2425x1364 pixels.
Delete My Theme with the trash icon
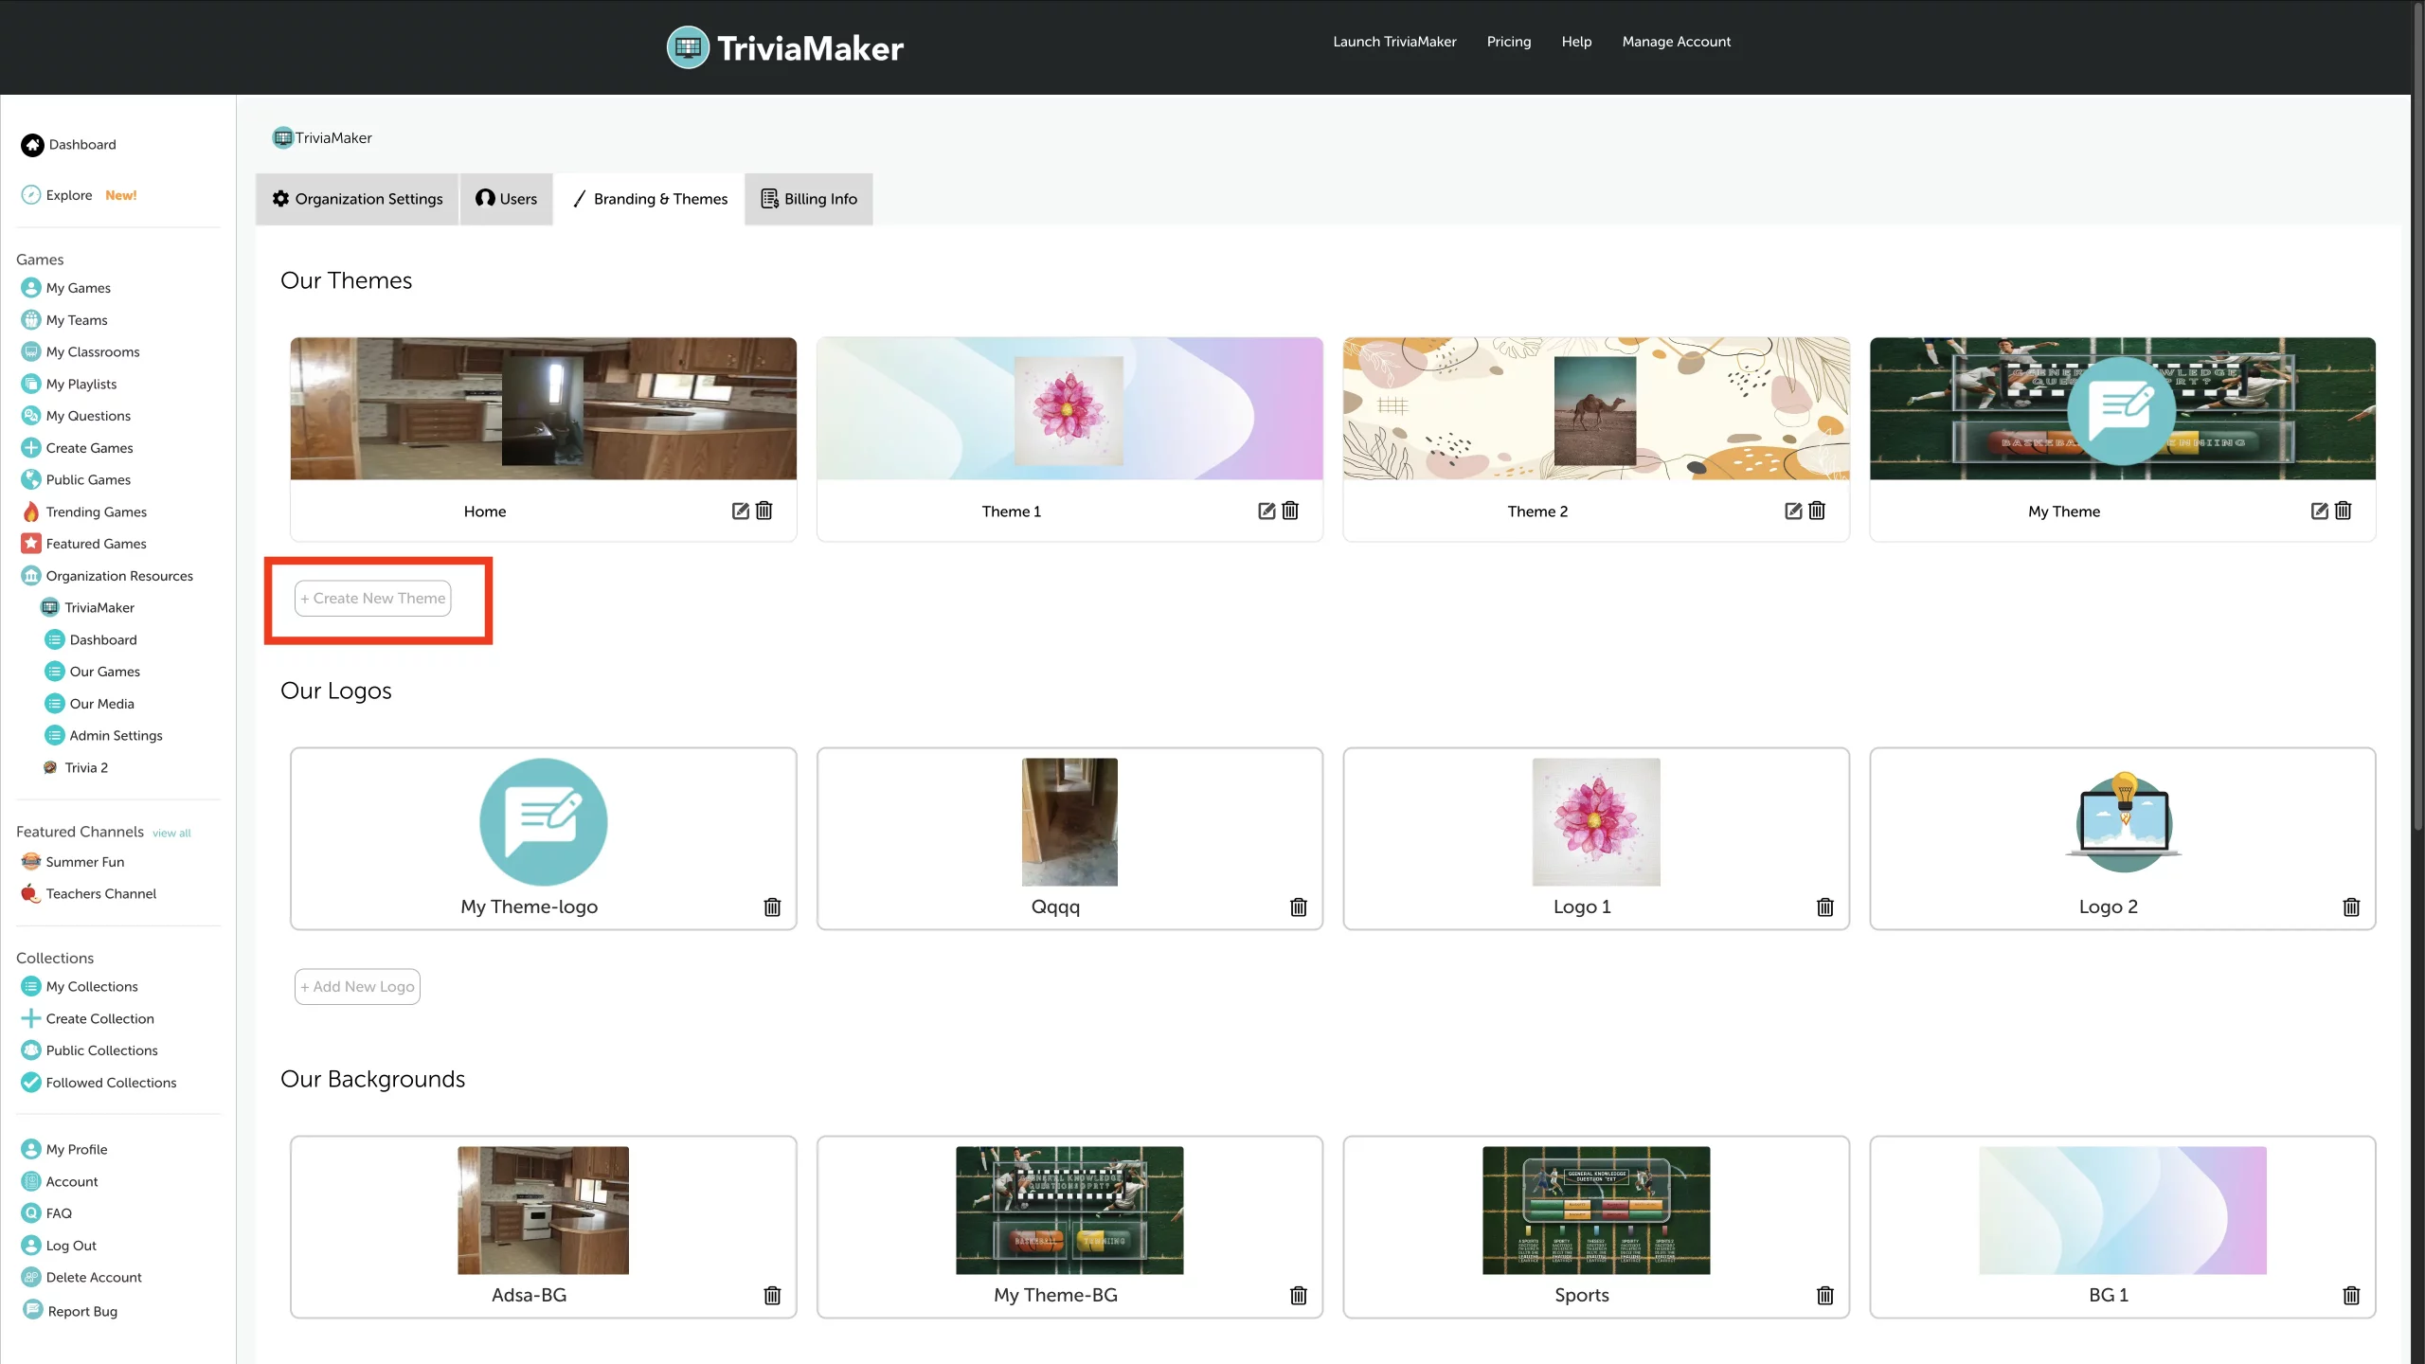(x=2343, y=511)
